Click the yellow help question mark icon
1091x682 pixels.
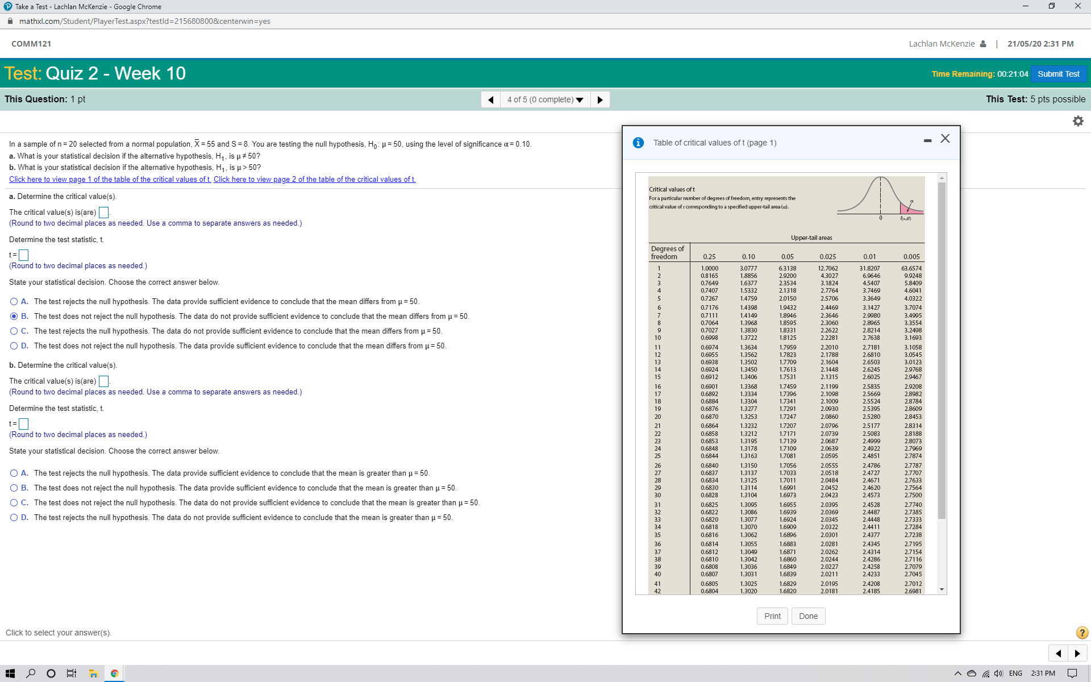tap(1082, 633)
